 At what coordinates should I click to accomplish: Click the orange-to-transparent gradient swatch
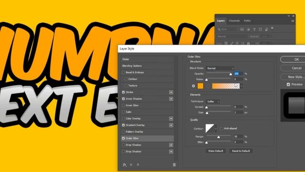pos(226,86)
